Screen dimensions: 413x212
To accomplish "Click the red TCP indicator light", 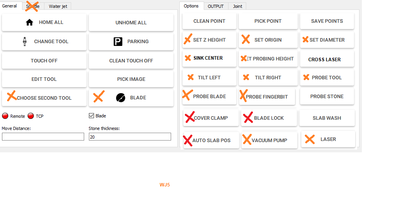I will 31,116.
